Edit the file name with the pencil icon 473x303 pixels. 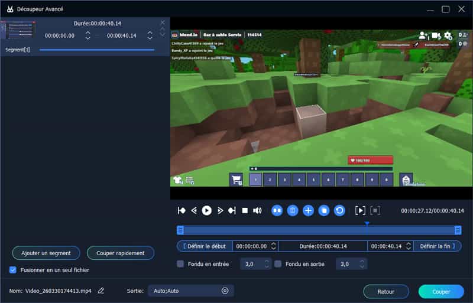101,291
